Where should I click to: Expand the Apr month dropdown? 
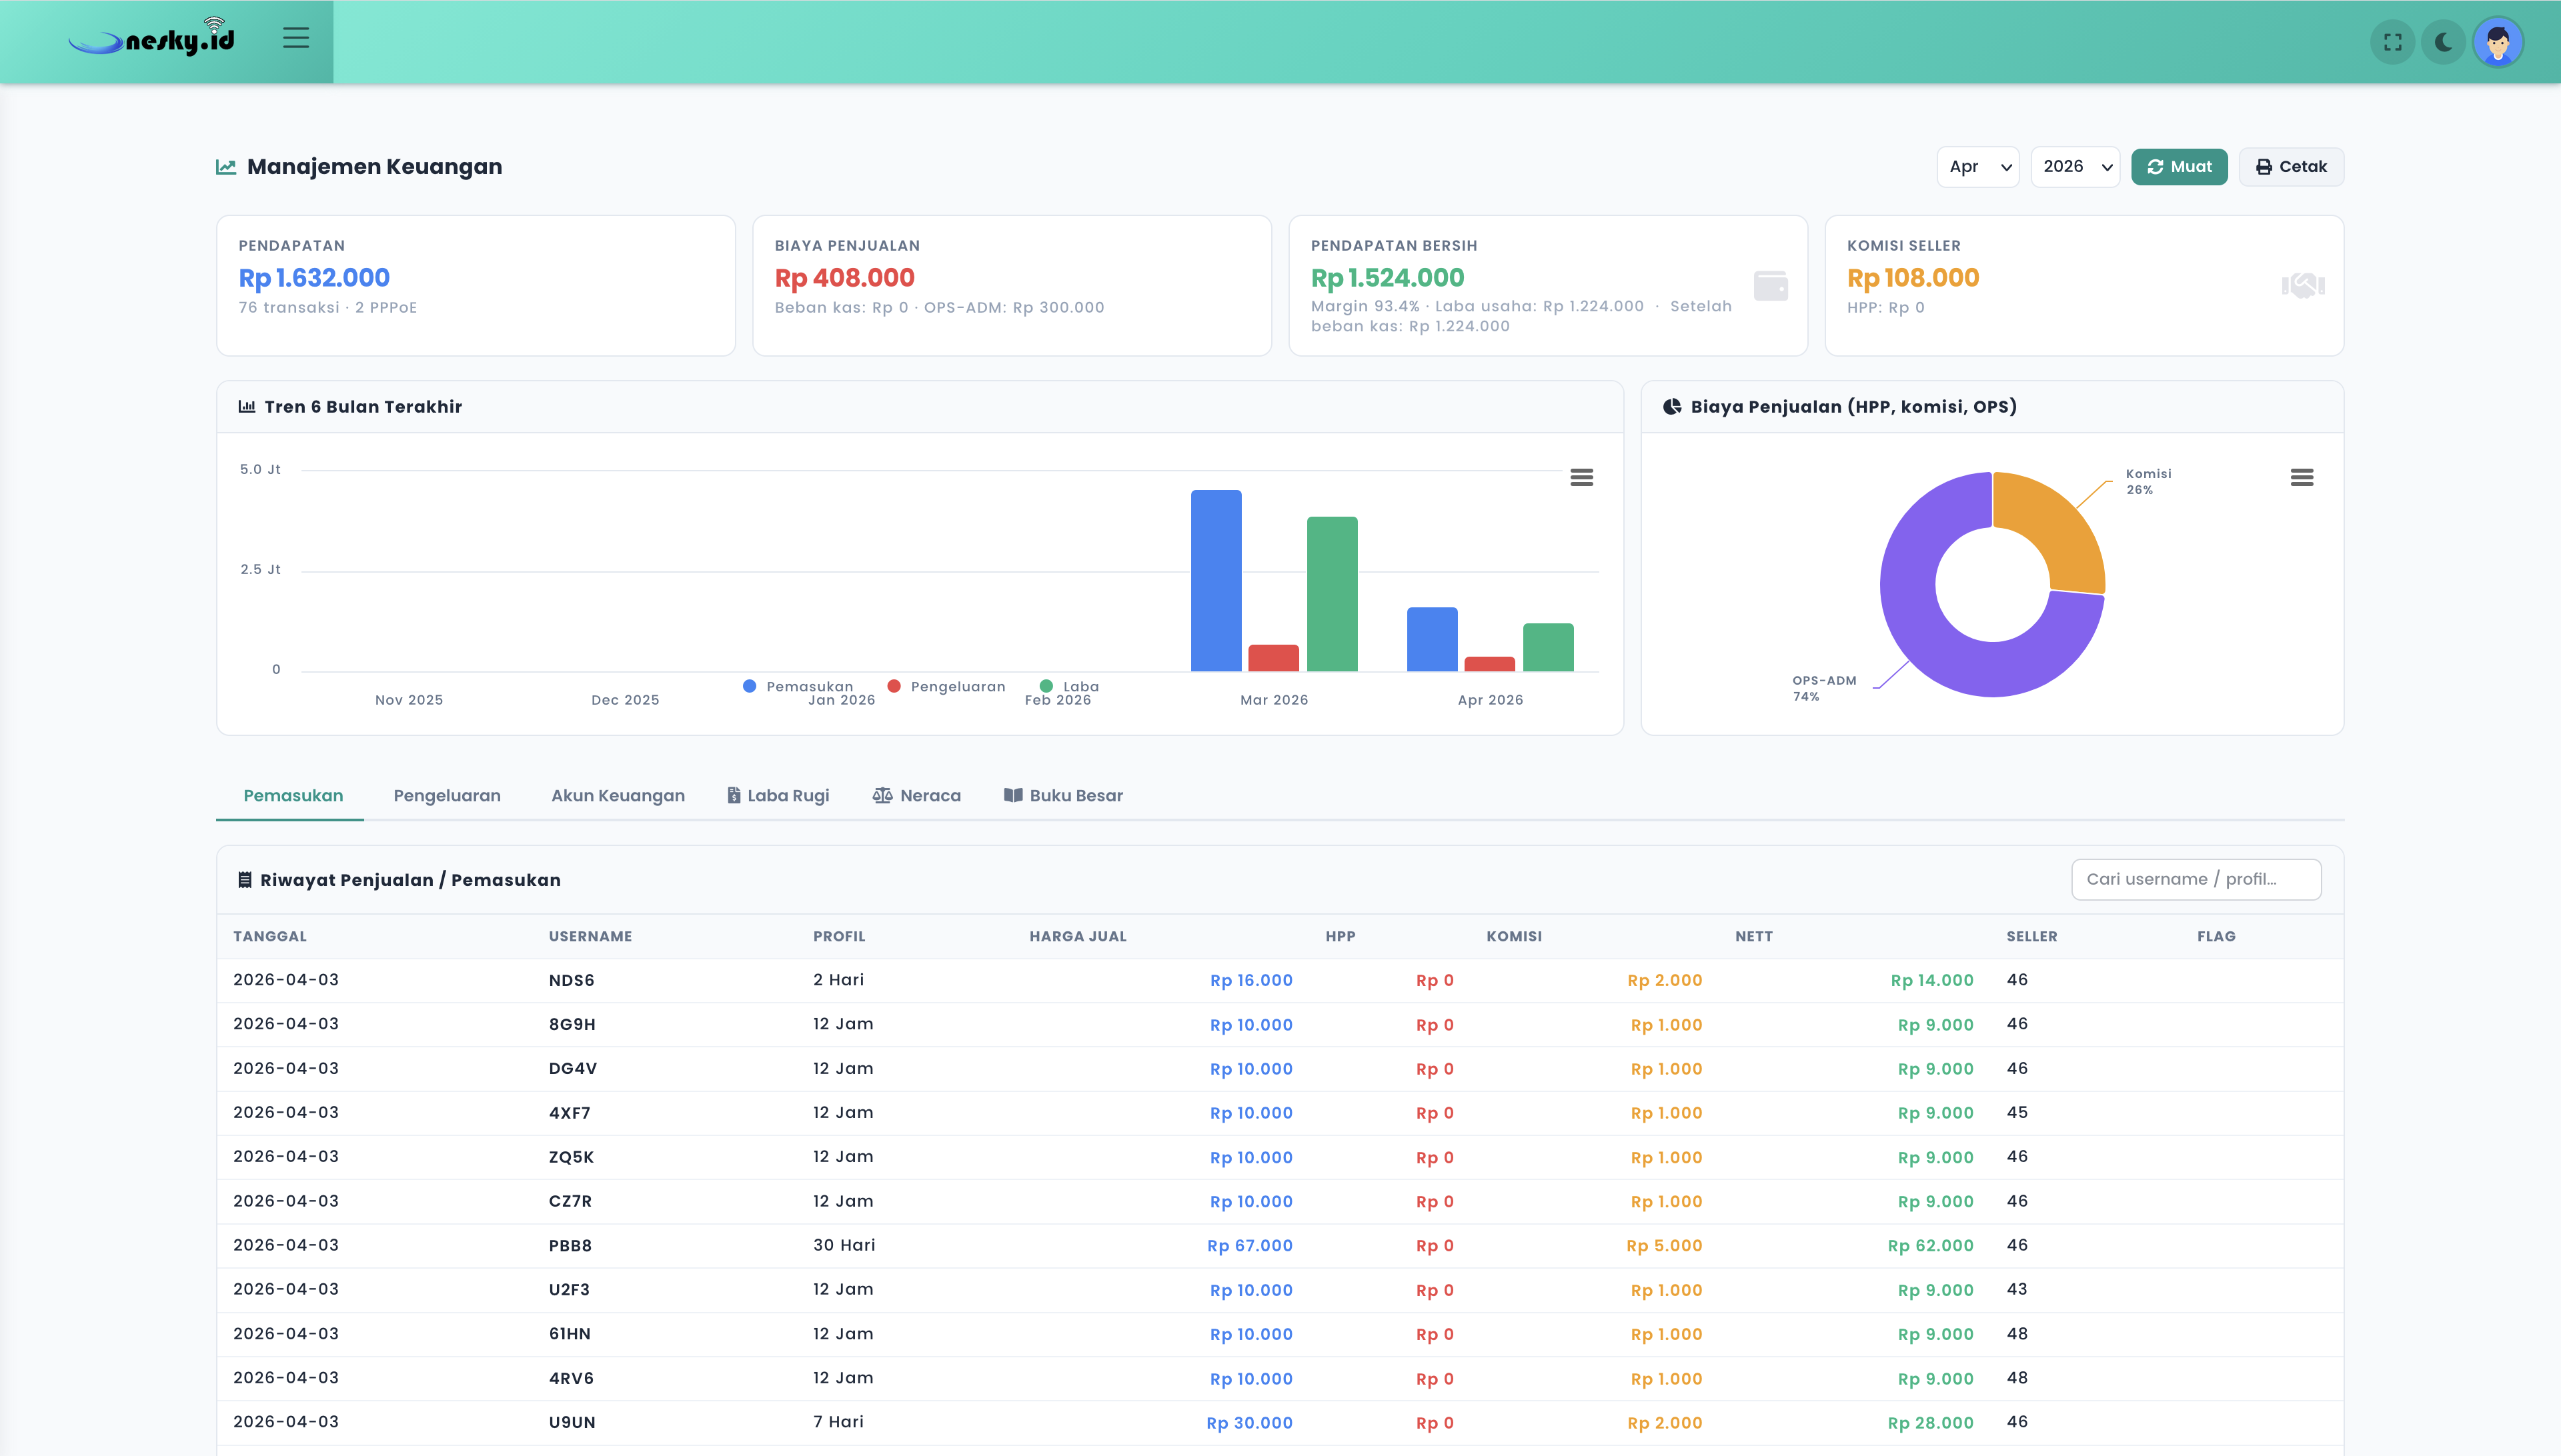click(x=1978, y=167)
